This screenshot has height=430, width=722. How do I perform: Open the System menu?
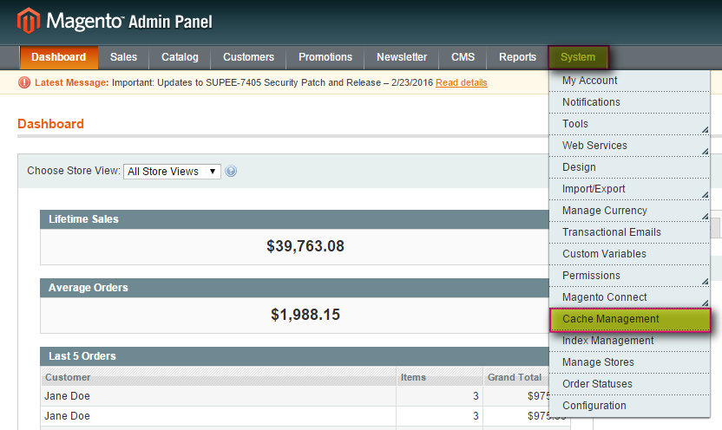578,57
